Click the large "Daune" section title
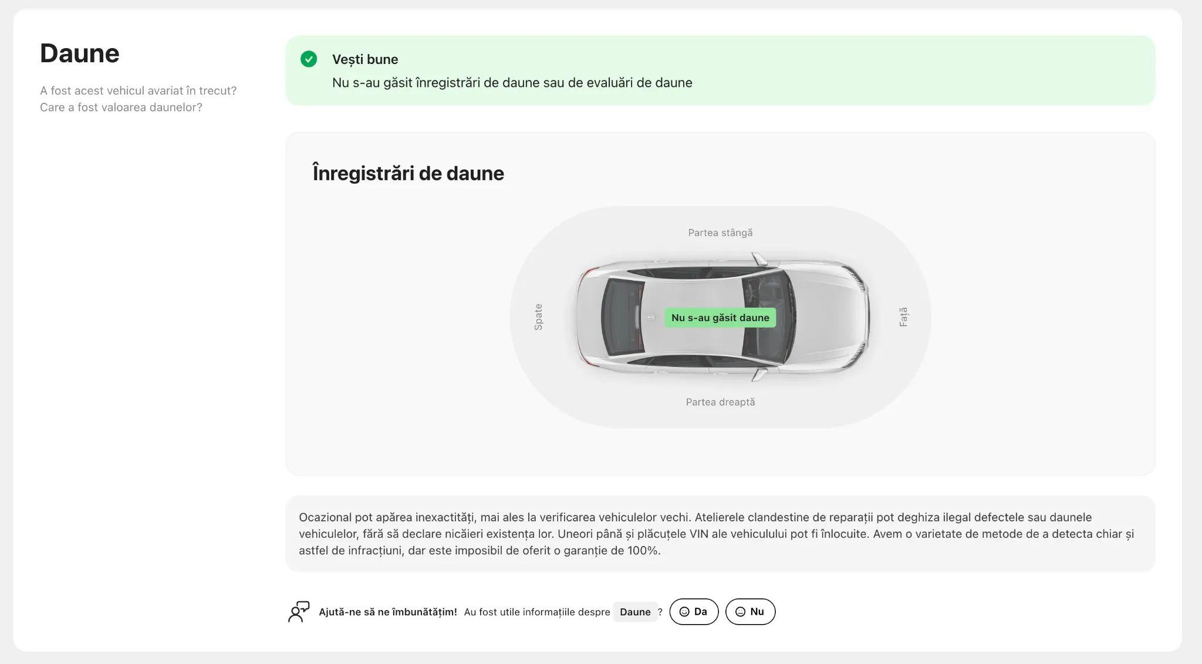 (80, 53)
